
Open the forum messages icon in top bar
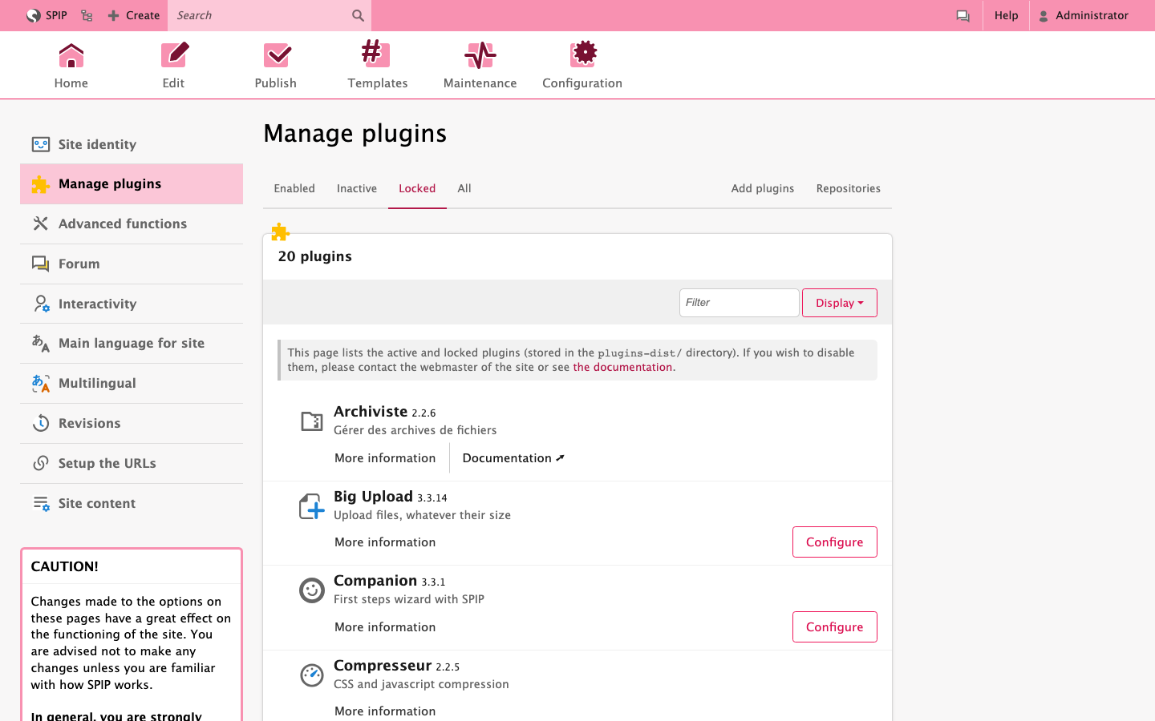point(962,15)
